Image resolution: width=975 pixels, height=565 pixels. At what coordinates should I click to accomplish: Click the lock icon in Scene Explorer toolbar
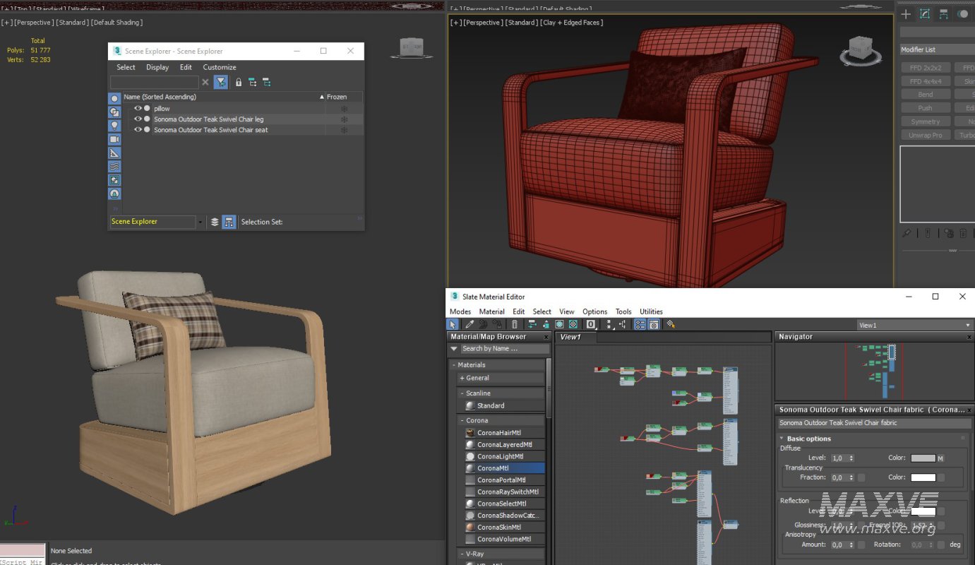(239, 83)
